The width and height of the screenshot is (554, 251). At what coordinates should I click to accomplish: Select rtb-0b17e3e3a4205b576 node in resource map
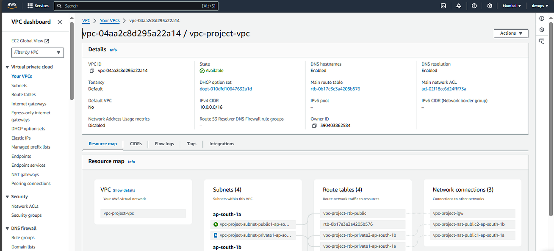pyautogui.click(x=363, y=224)
